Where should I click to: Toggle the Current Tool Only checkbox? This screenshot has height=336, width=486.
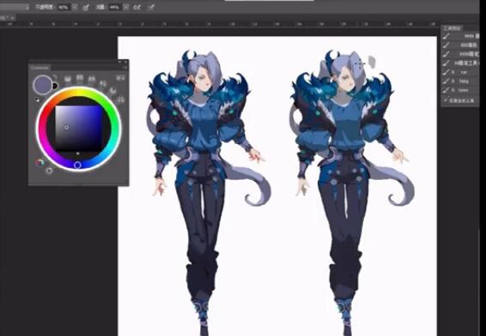pyautogui.click(x=446, y=100)
